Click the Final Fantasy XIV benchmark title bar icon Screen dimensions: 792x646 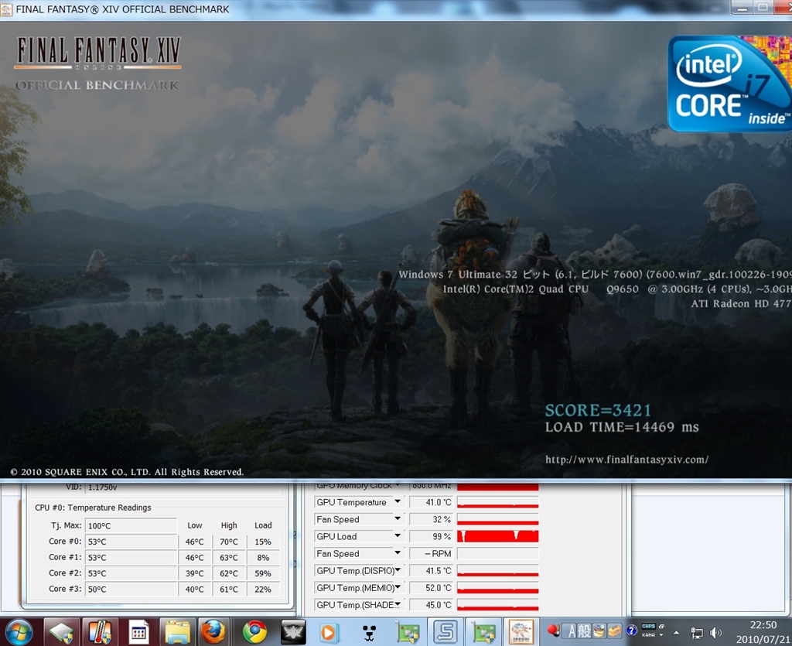click(x=6, y=9)
